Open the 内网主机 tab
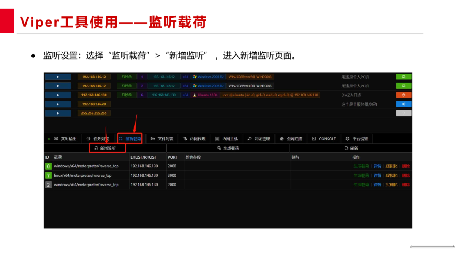Viewport: 456px width, 257px height. tap(227, 139)
